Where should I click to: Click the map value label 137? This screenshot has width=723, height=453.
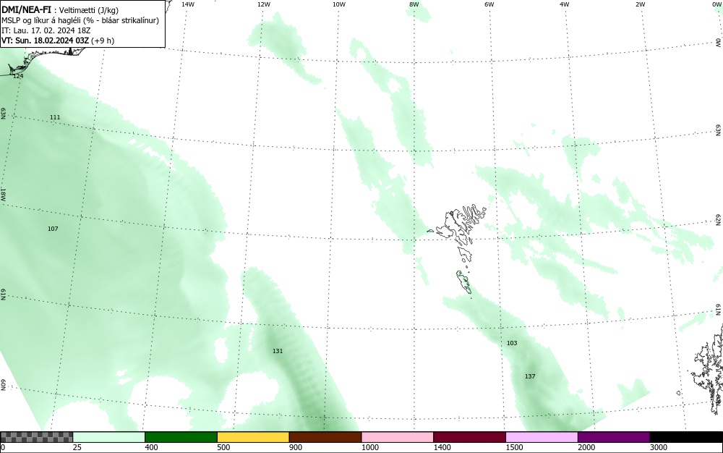[530, 376]
